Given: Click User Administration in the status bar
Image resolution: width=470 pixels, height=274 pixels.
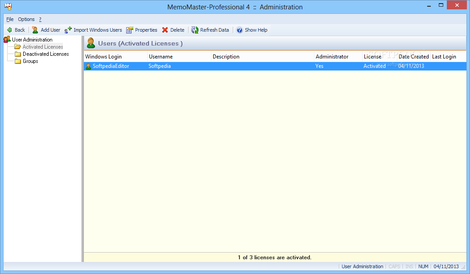Looking at the screenshot, I should pos(362,266).
